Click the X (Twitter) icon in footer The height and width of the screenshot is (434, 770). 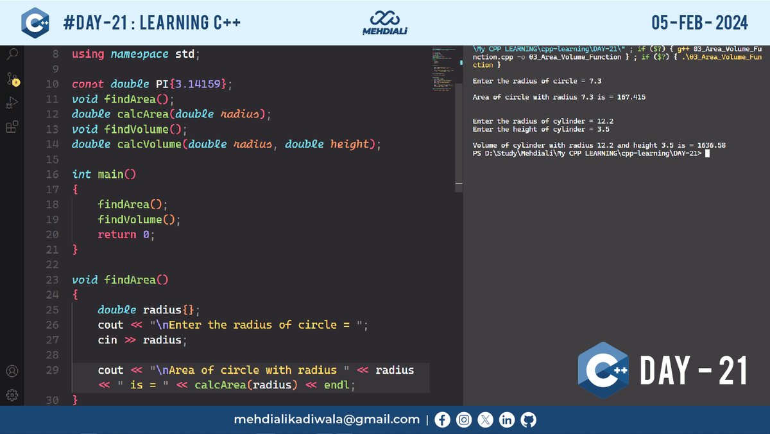pos(485,420)
